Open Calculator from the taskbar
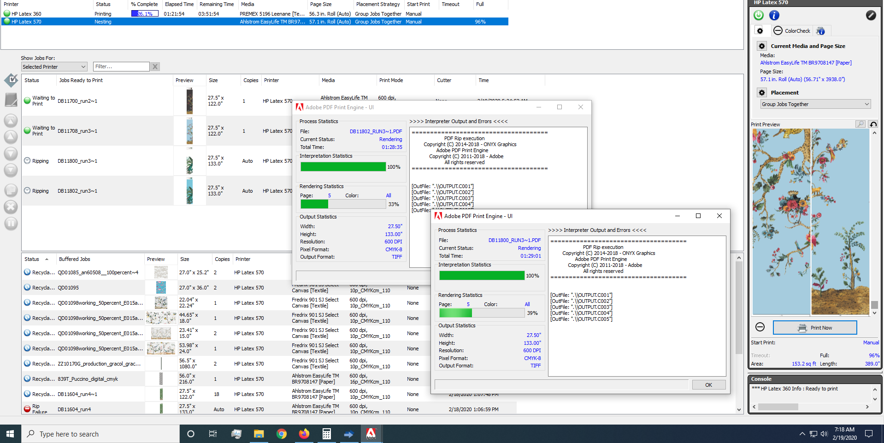Image resolution: width=884 pixels, height=443 pixels. point(326,434)
